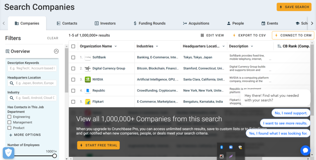The width and height of the screenshot is (316, 160).
Task: Click the blue shield badge icon
Action: pos(8,153)
